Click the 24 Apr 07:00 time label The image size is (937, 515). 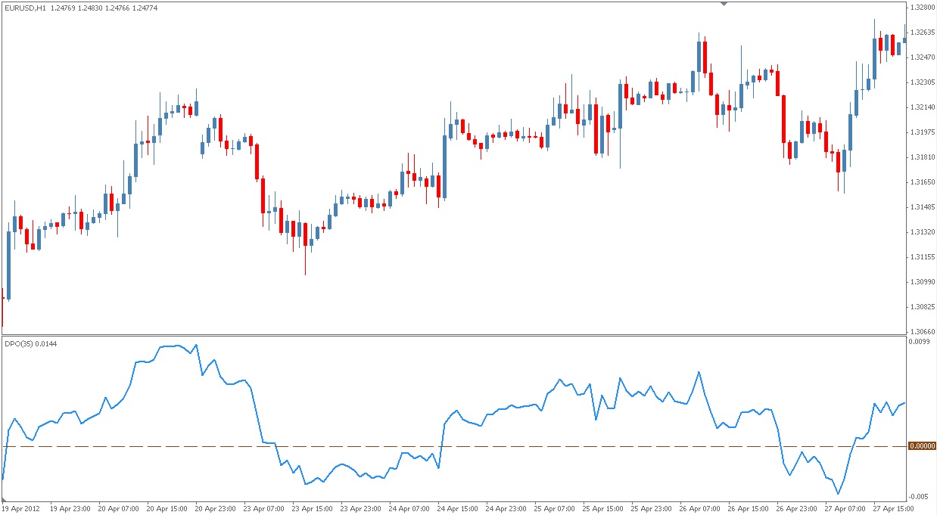point(409,509)
